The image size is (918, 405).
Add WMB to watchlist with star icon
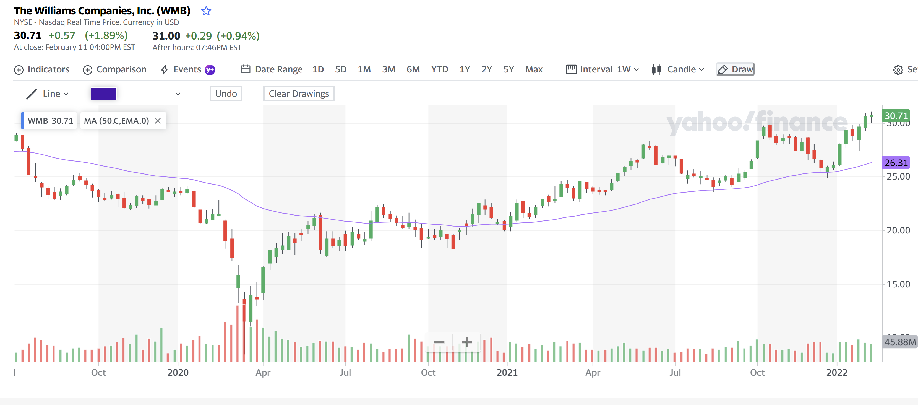(206, 11)
